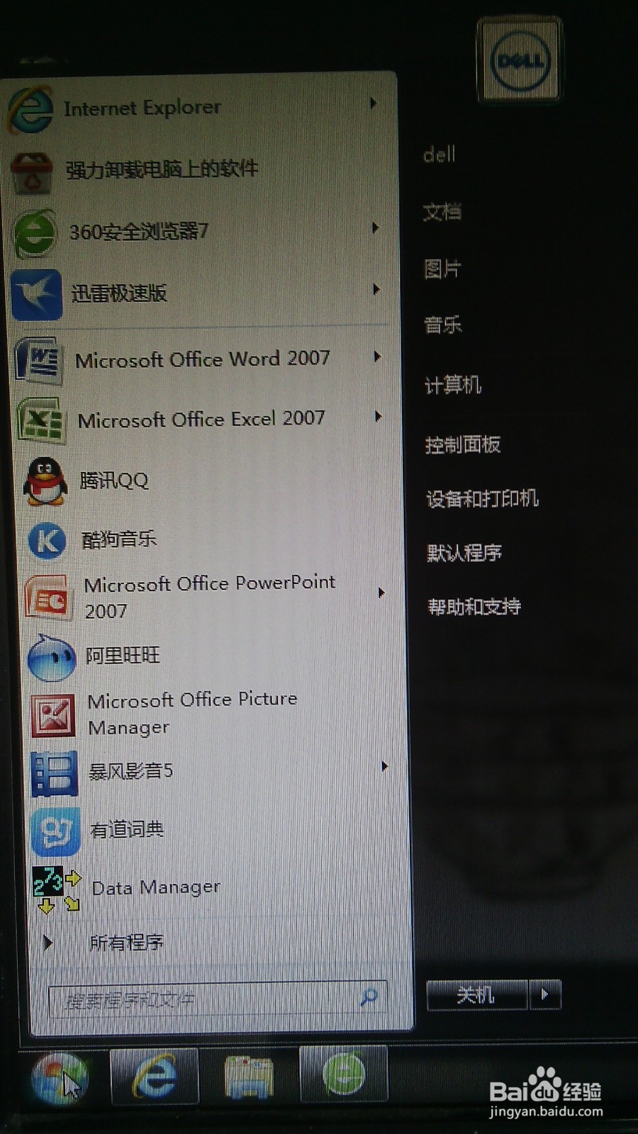Click the Data Manager text entry
This screenshot has height=1134, width=638.
pyautogui.click(x=156, y=887)
